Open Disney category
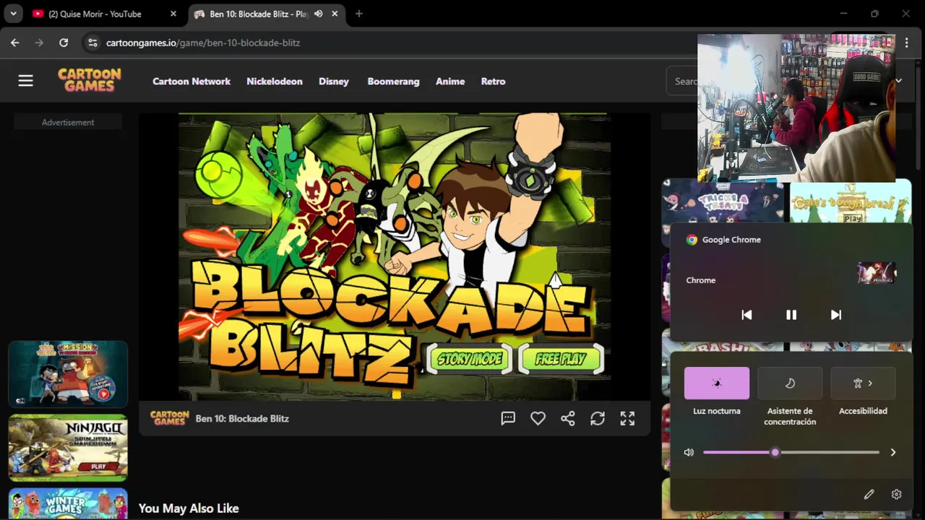This screenshot has height=520, width=925. pyautogui.click(x=334, y=82)
